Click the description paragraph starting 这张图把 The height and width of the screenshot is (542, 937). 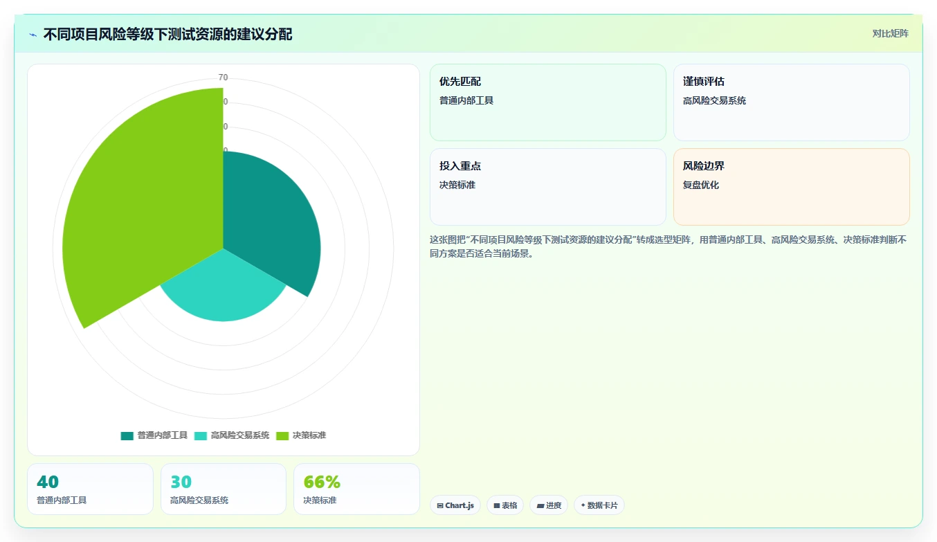click(x=668, y=246)
